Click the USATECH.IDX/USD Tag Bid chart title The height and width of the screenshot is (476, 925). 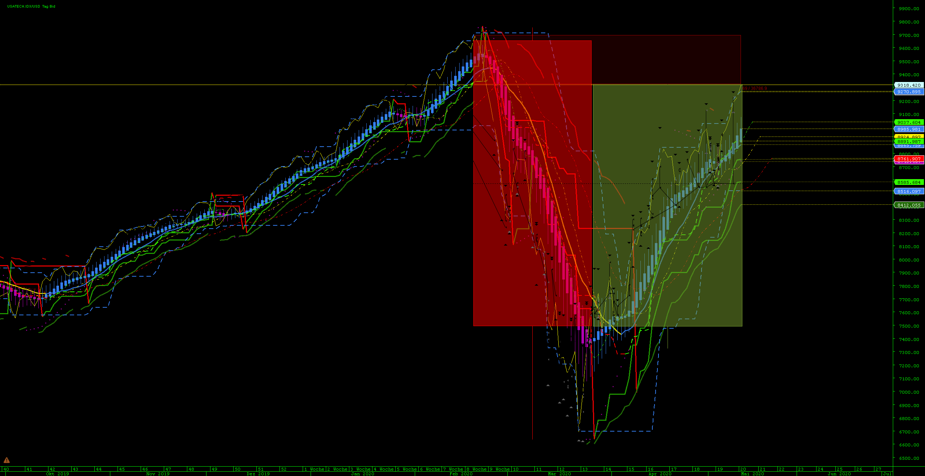[x=31, y=7]
